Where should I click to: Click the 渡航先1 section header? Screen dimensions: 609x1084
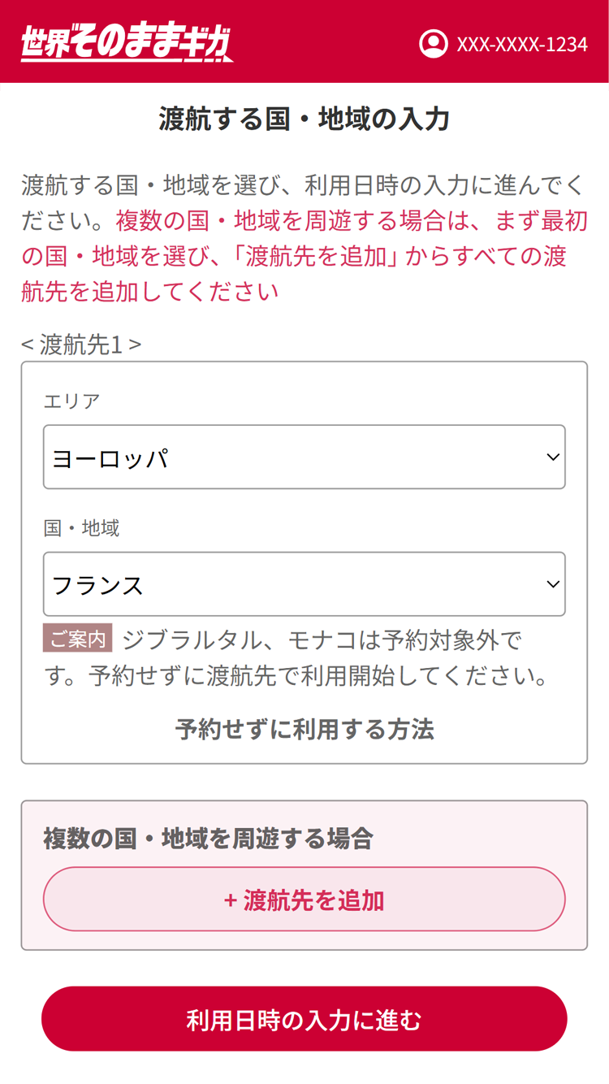[x=82, y=345]
